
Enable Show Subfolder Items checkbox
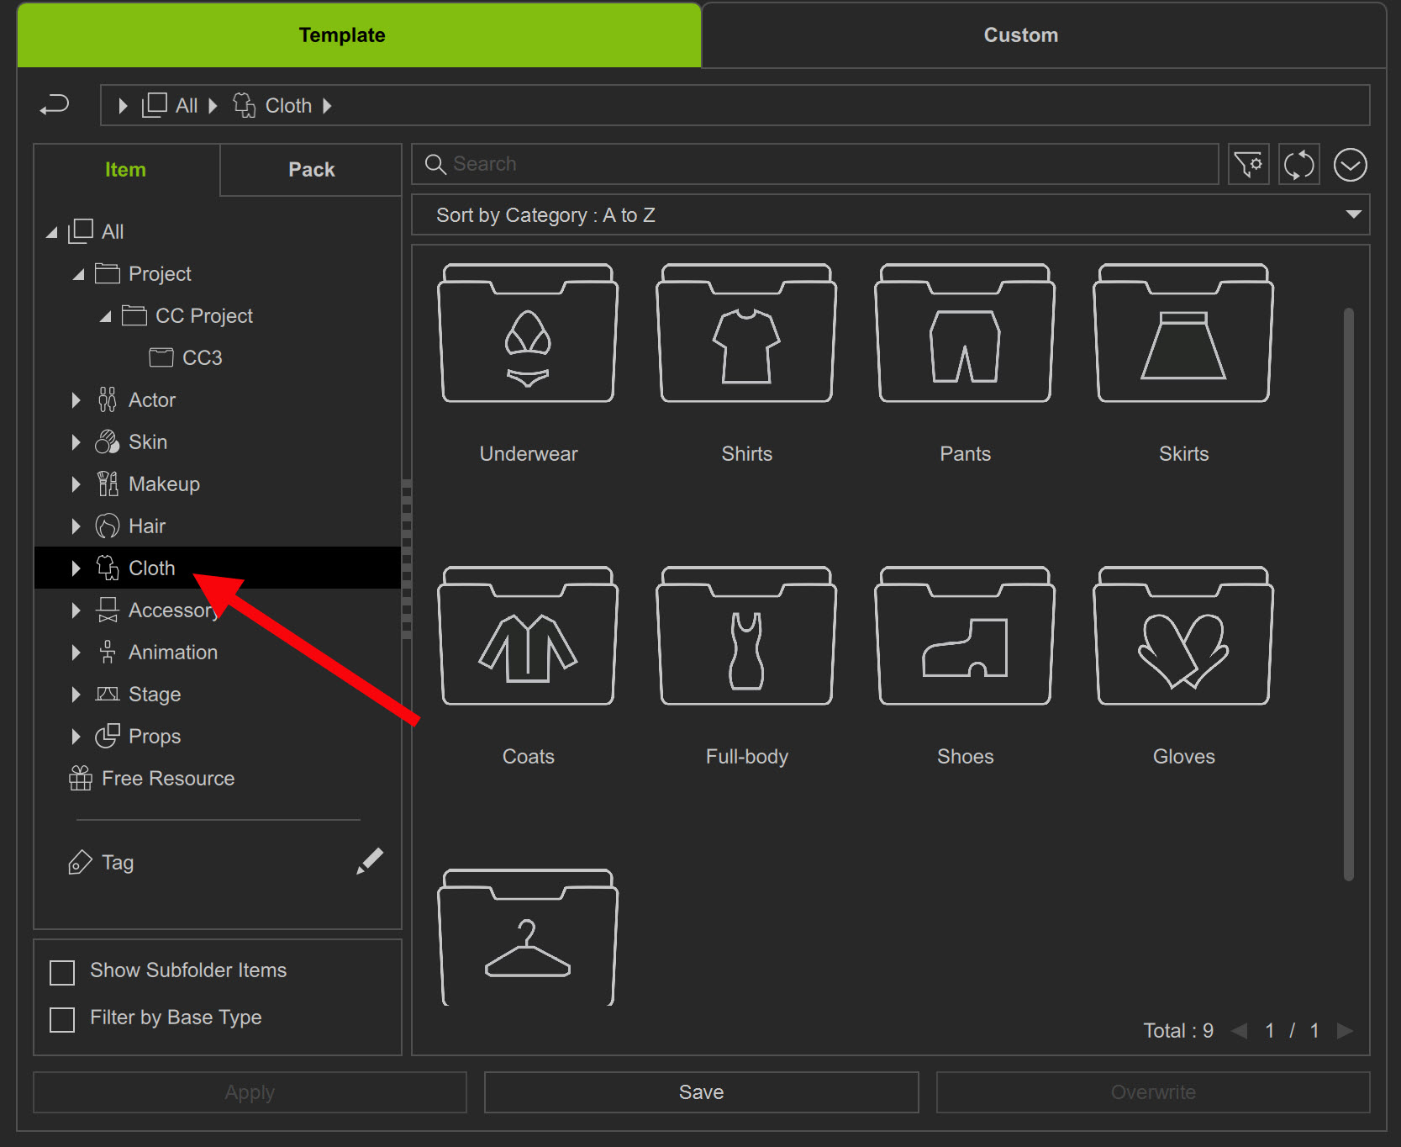click(x=62, y=972)
